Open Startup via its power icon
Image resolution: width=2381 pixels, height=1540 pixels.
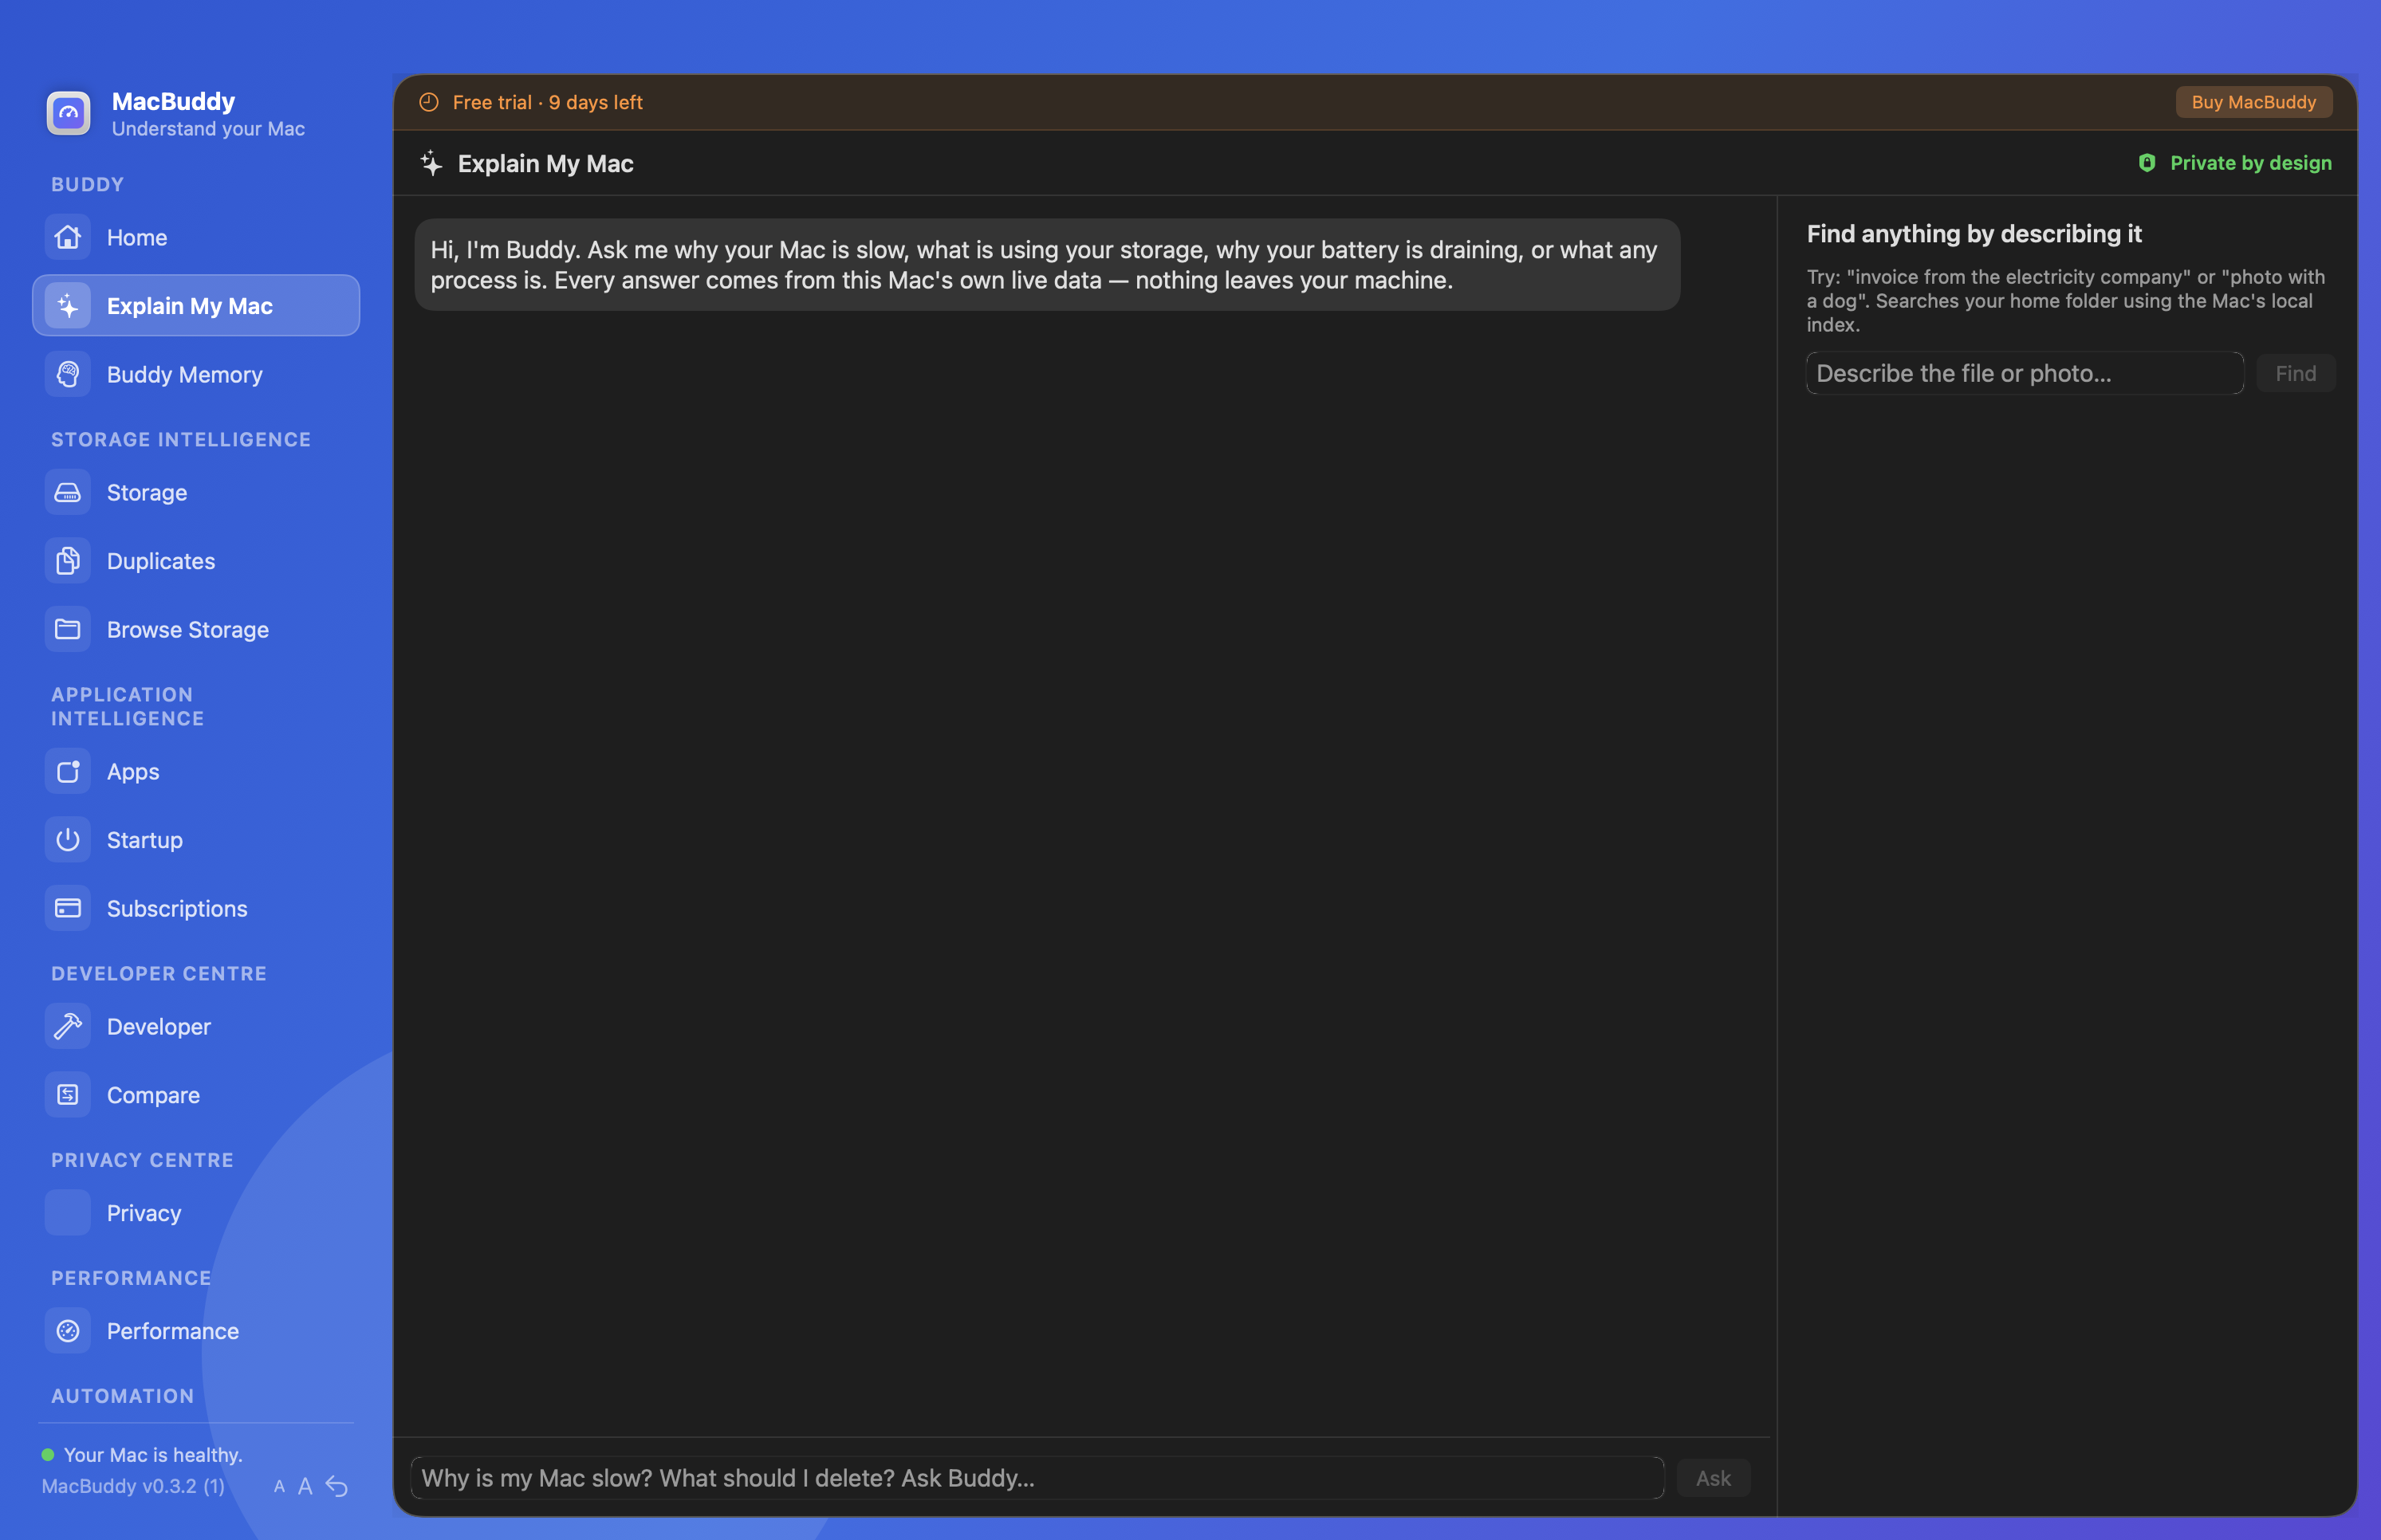[x=68, y=840]
